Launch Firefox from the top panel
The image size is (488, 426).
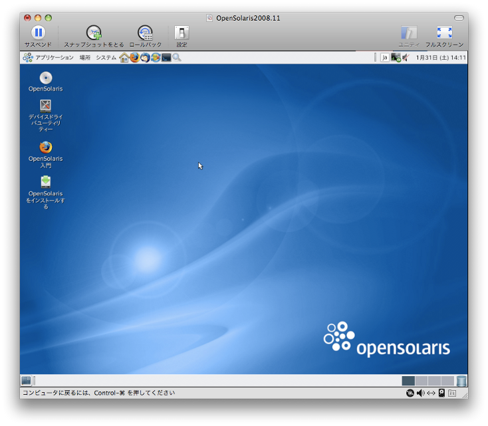pos(134,58)
